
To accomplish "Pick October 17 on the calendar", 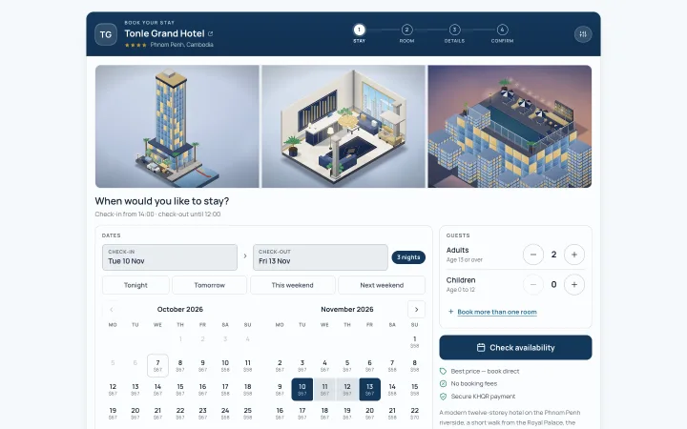I will (x=225, y=389).
